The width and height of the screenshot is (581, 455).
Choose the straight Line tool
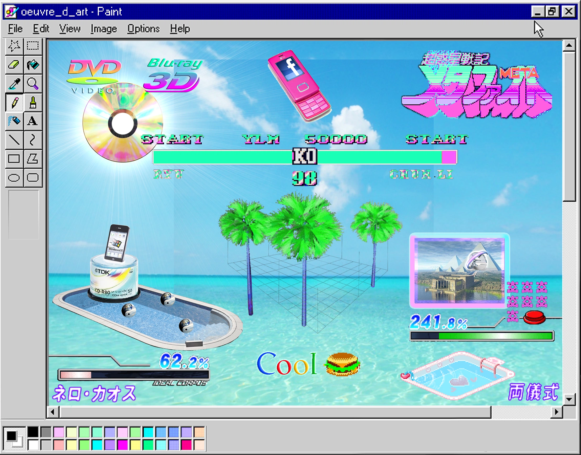[14, 140]
